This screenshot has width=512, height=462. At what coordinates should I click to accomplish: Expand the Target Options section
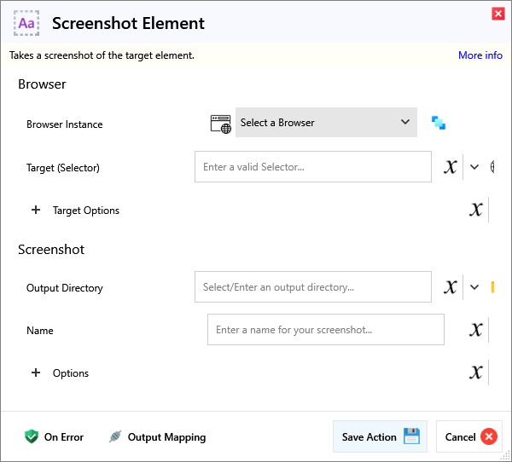(36, 211)
